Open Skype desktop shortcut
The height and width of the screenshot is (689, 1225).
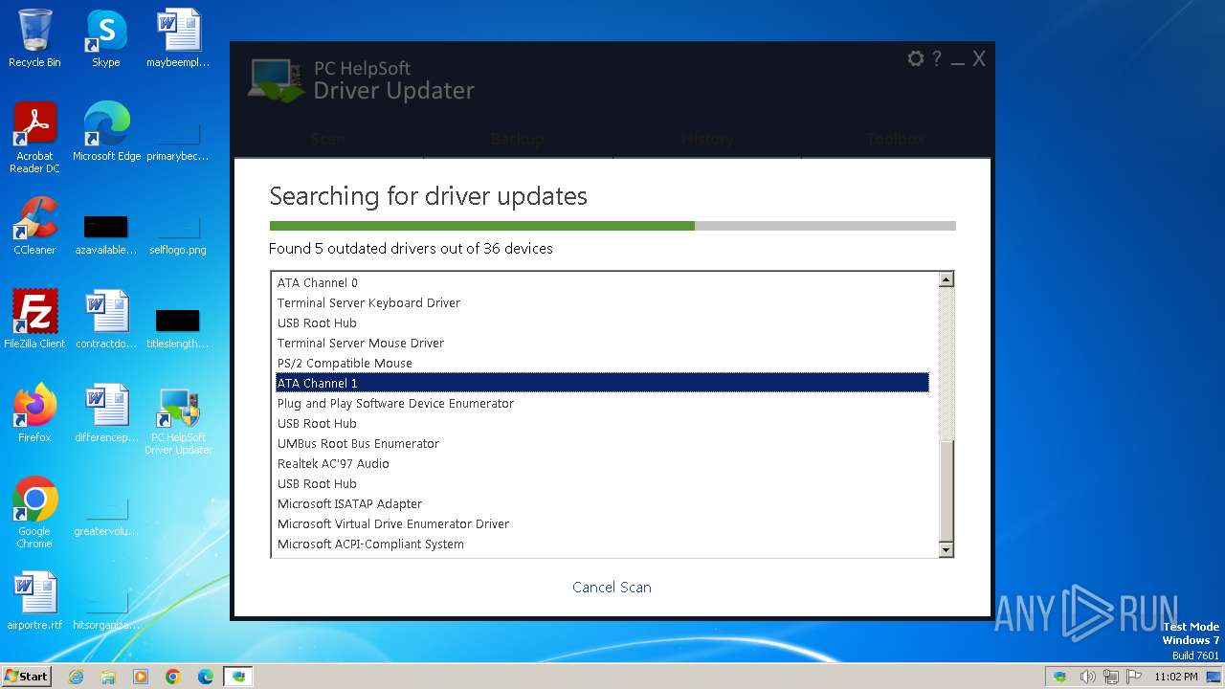(106, 38)
